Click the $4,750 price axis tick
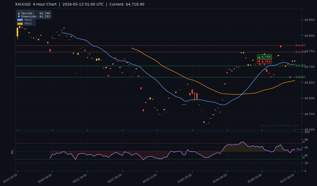317x186 pixels. pos(309,51)
